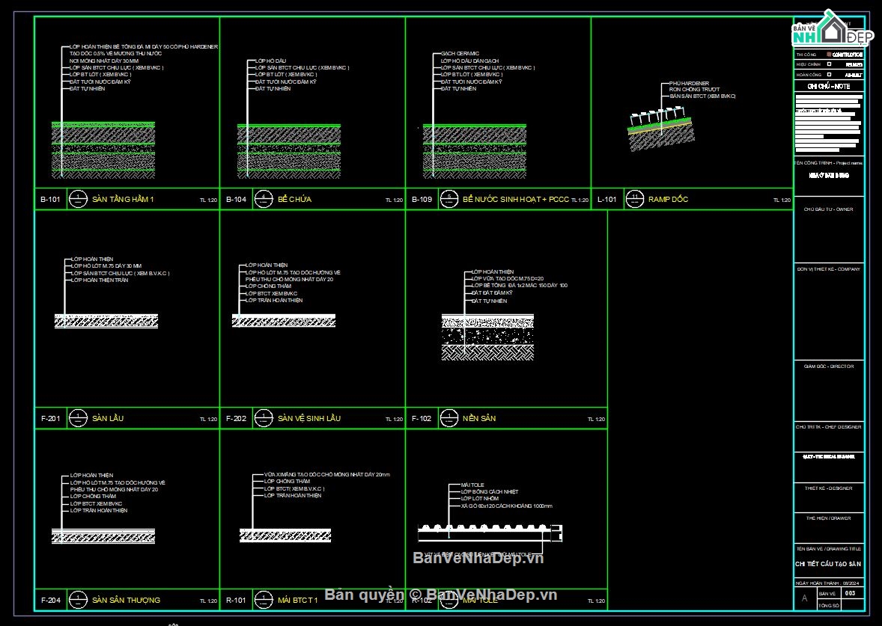
Task: Select the MÁI TOLE corrugated roof section
Action: point(490,533)
